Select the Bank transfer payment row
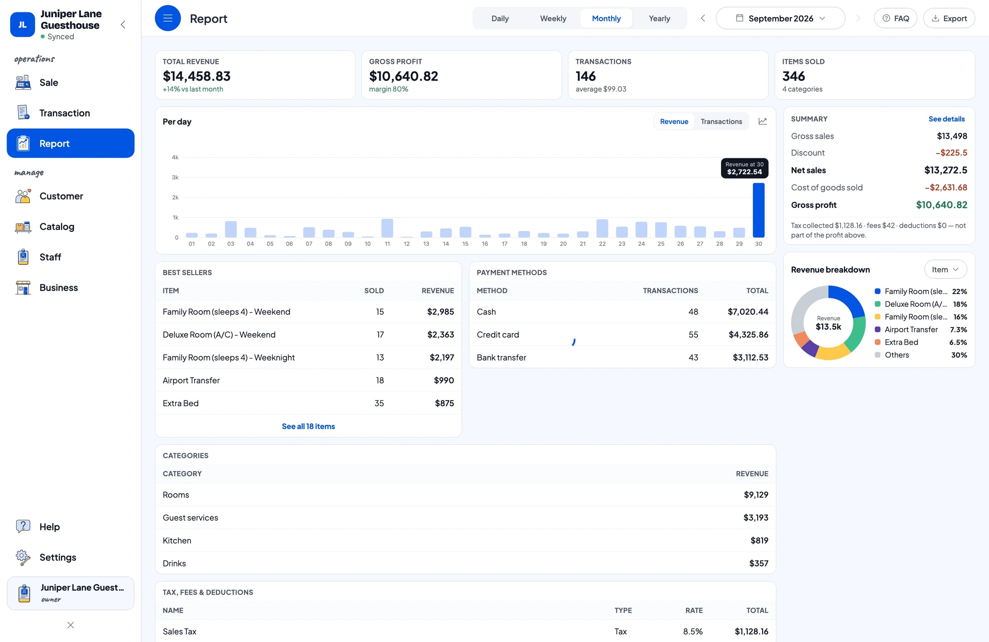 pyautogui.click(x=623, y=357)
